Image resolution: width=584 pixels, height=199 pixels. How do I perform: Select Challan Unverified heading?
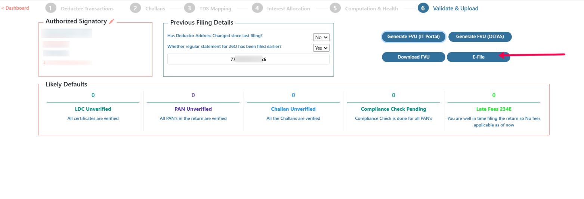point(293,109)
